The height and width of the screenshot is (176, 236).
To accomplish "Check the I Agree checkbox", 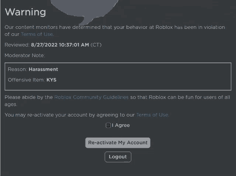I will (108, 125).
